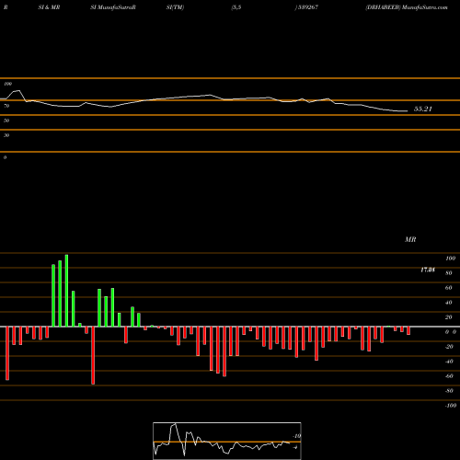Click the MR axis label 80
The width and height of the screenshot is (460, 460).
point(449,273)
